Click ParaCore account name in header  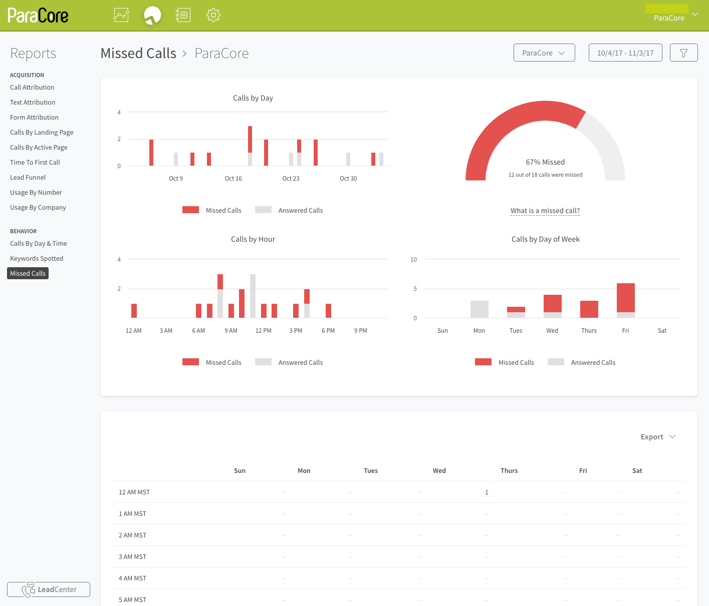tap(669, 18)
